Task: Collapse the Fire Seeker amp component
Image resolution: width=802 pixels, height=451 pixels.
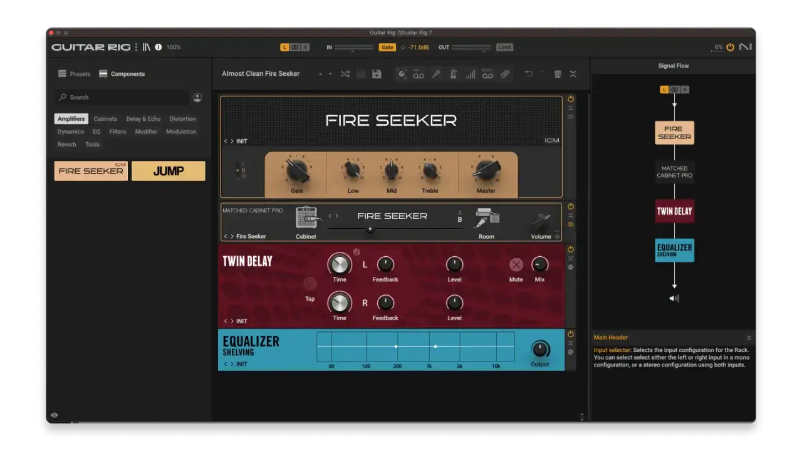Action: (570, 108)
